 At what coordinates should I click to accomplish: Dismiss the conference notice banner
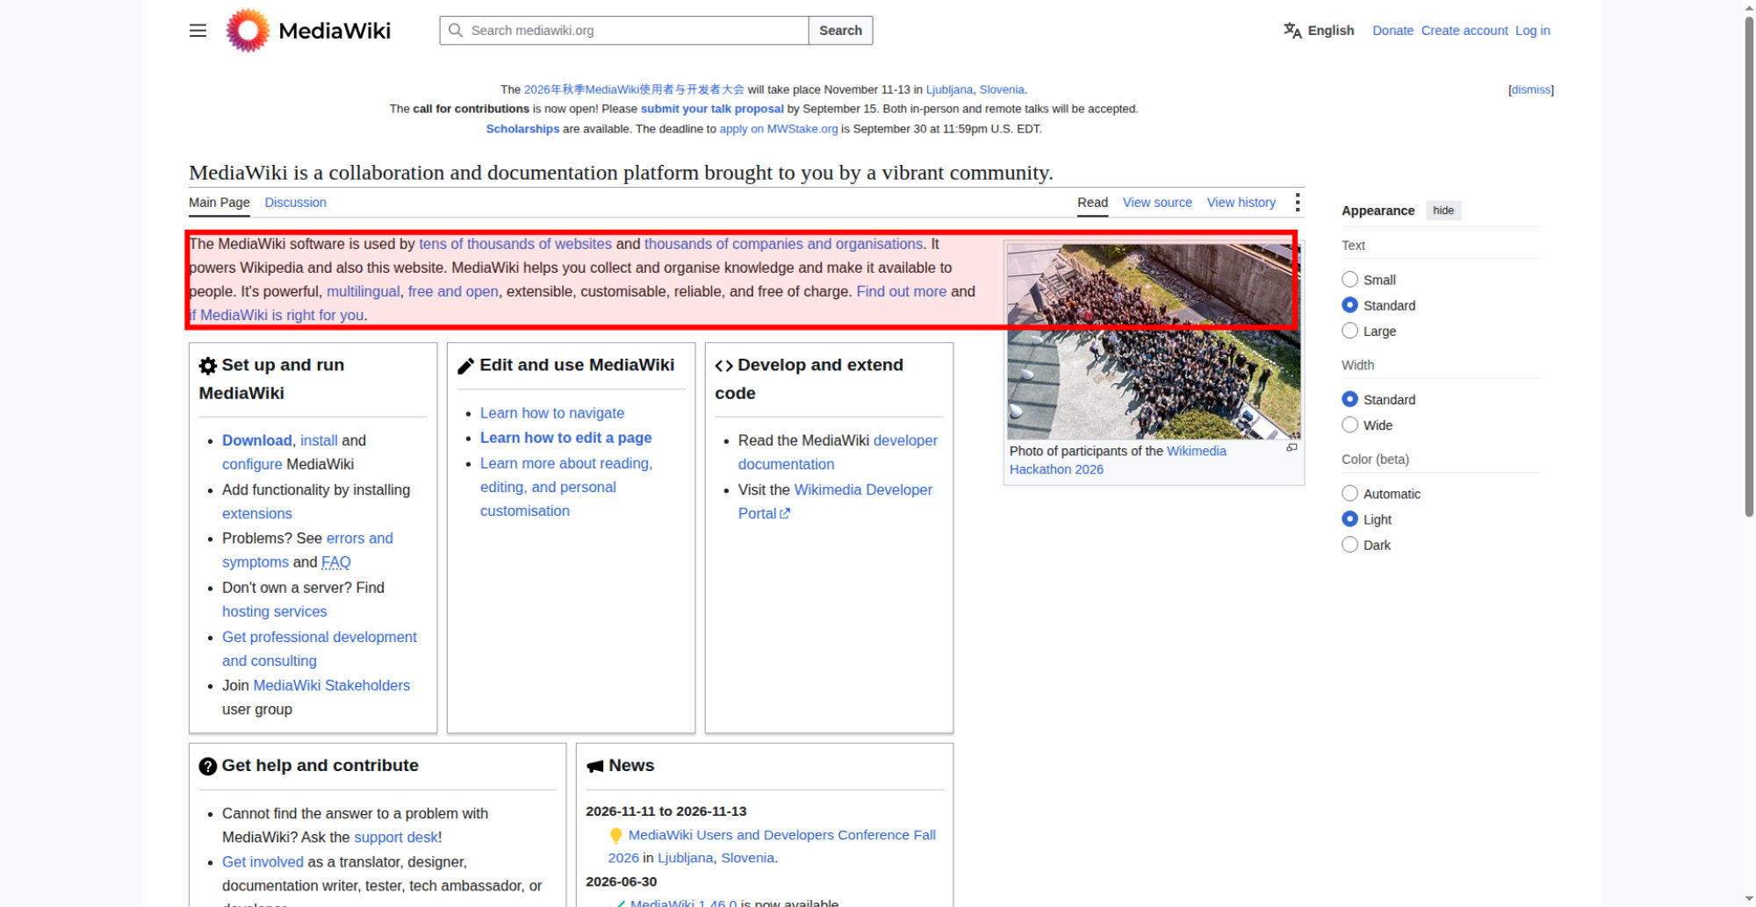tap(1530, 89)
